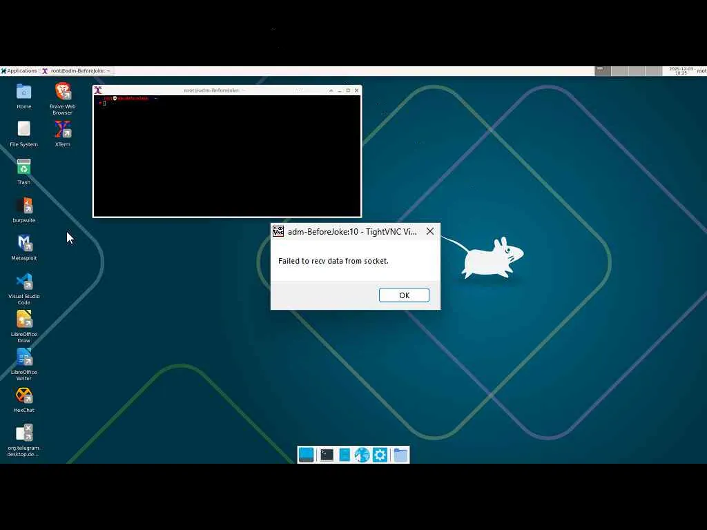Switch to the fourth workspace in pager

653,71
